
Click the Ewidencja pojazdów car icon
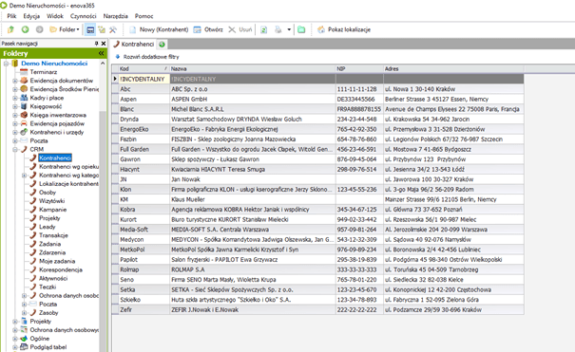coord(24,123)
